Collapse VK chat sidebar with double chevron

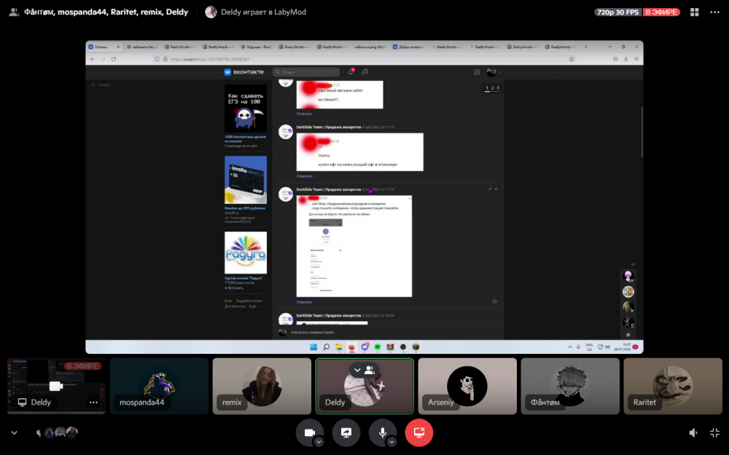[x=633, y=264]
